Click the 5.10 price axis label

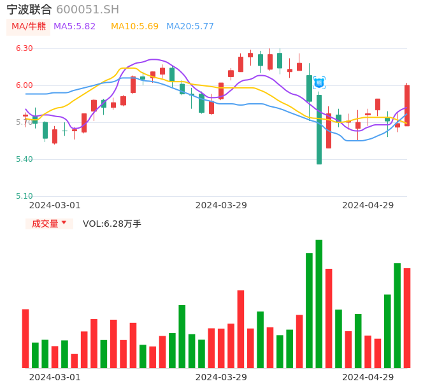tap(24, 196)
